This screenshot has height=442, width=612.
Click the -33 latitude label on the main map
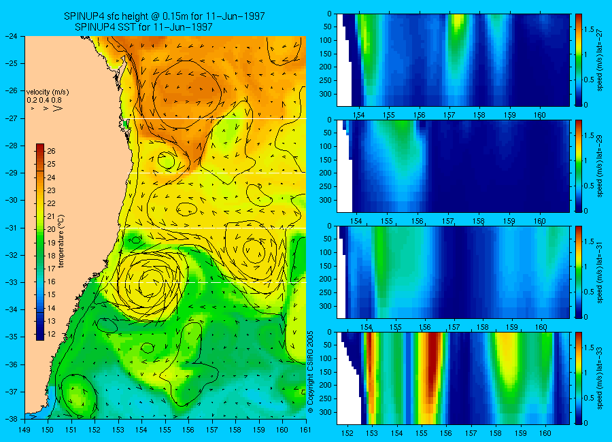click(x=10, y=282)
